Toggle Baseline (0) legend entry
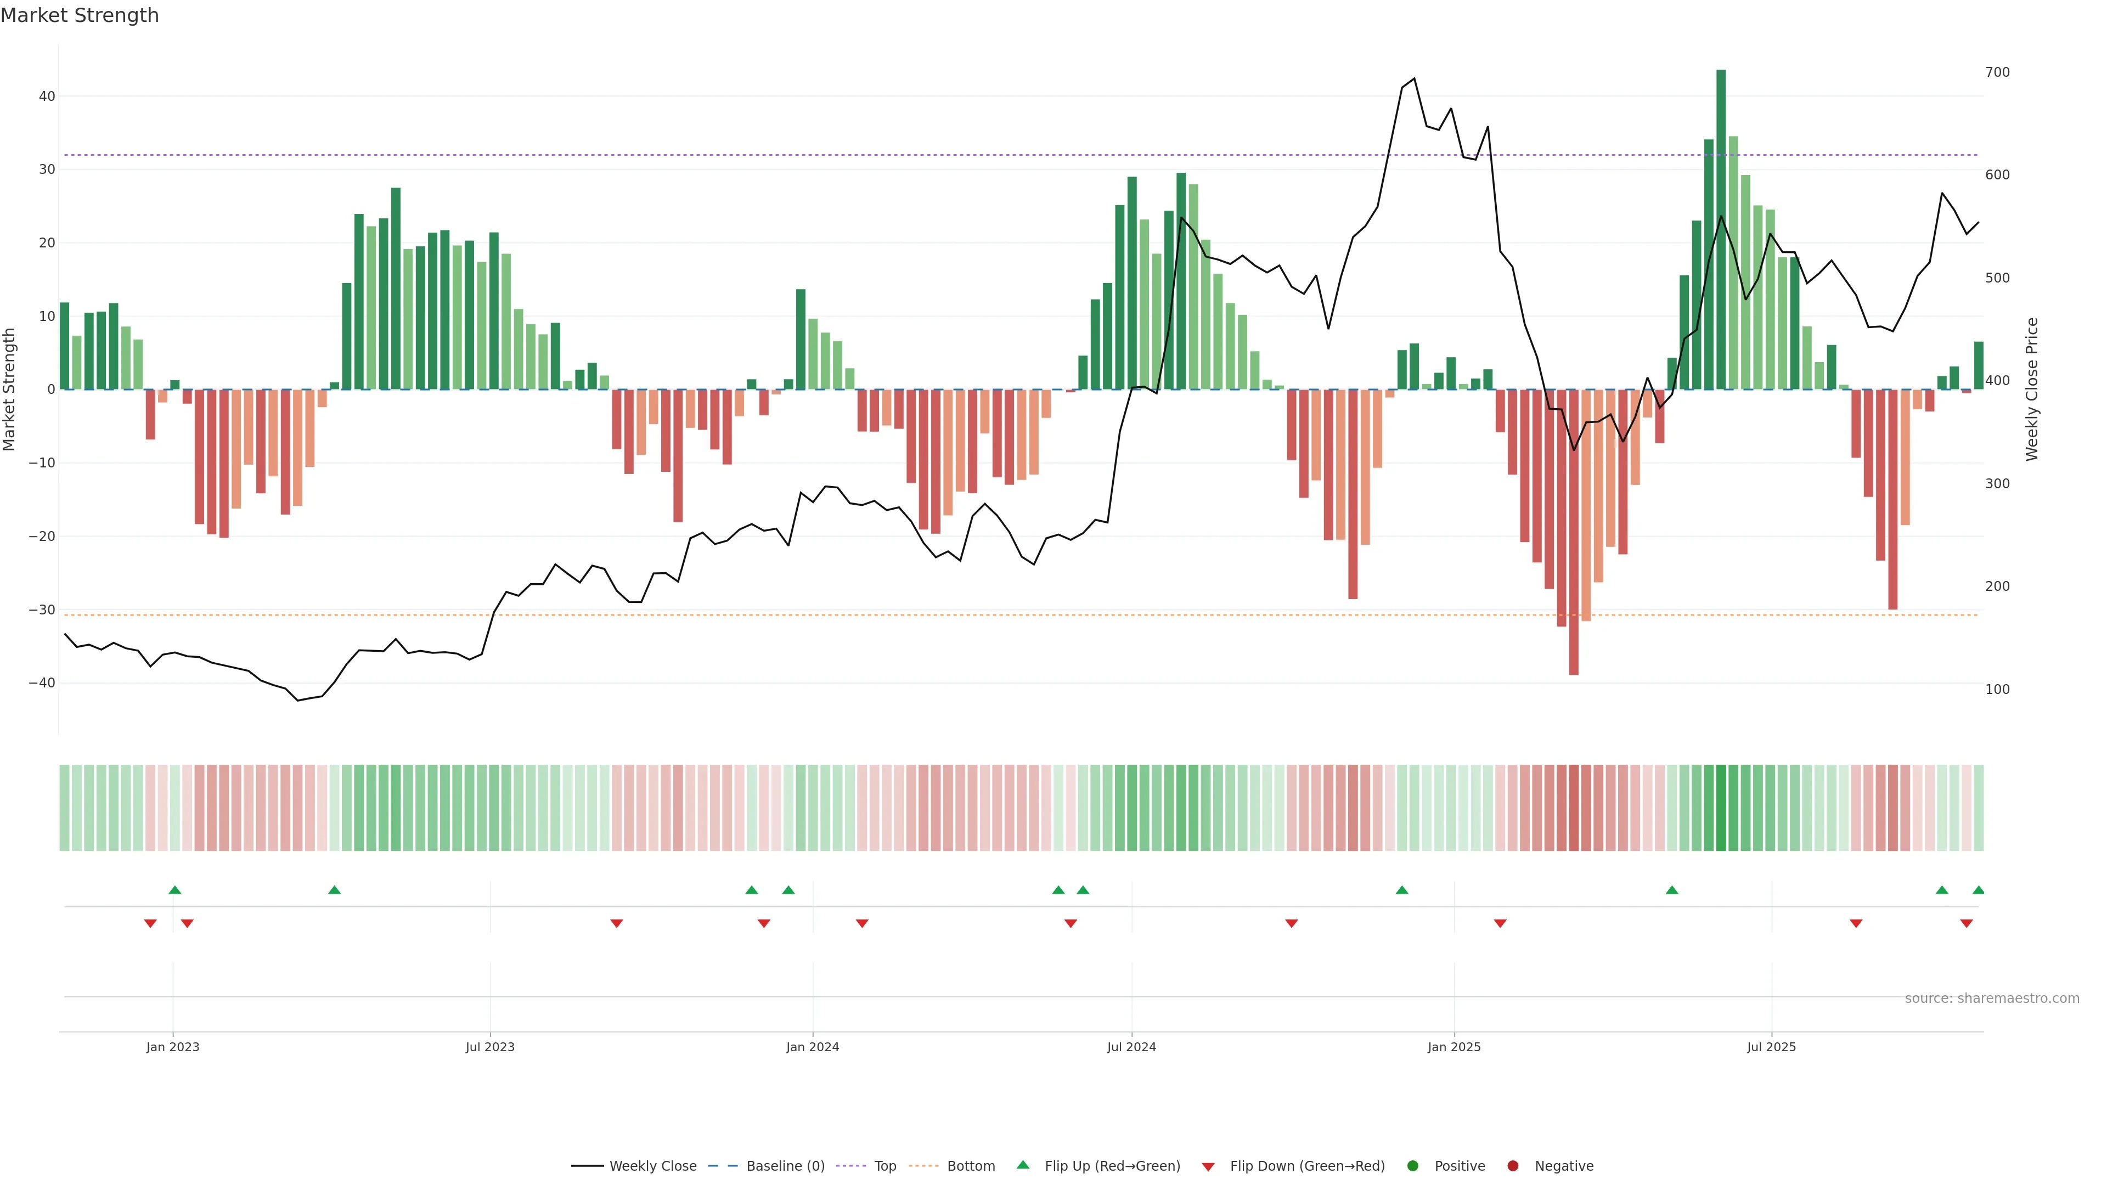Image resolution: width=2107 pixels, height=1185 pixels. tap(785, 1166)
